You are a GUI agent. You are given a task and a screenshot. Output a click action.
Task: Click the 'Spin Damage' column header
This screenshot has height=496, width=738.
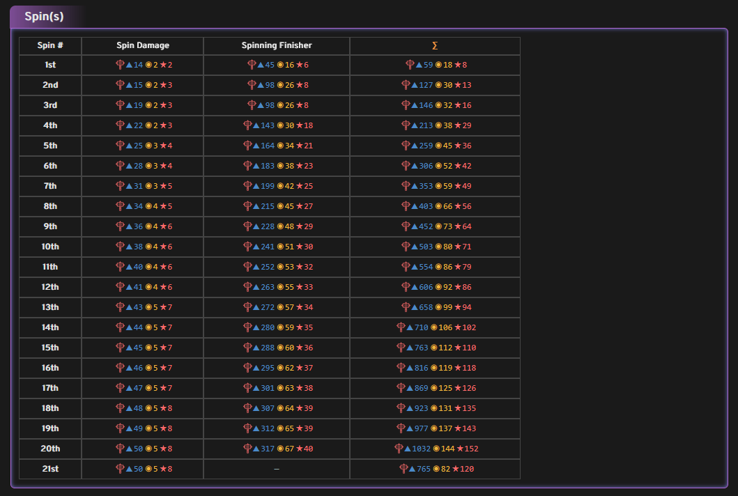143,46
